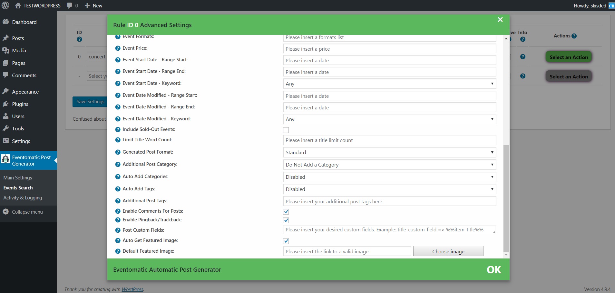
Task: Click Howdy, skisded account menu
Action: coord(594,5)
